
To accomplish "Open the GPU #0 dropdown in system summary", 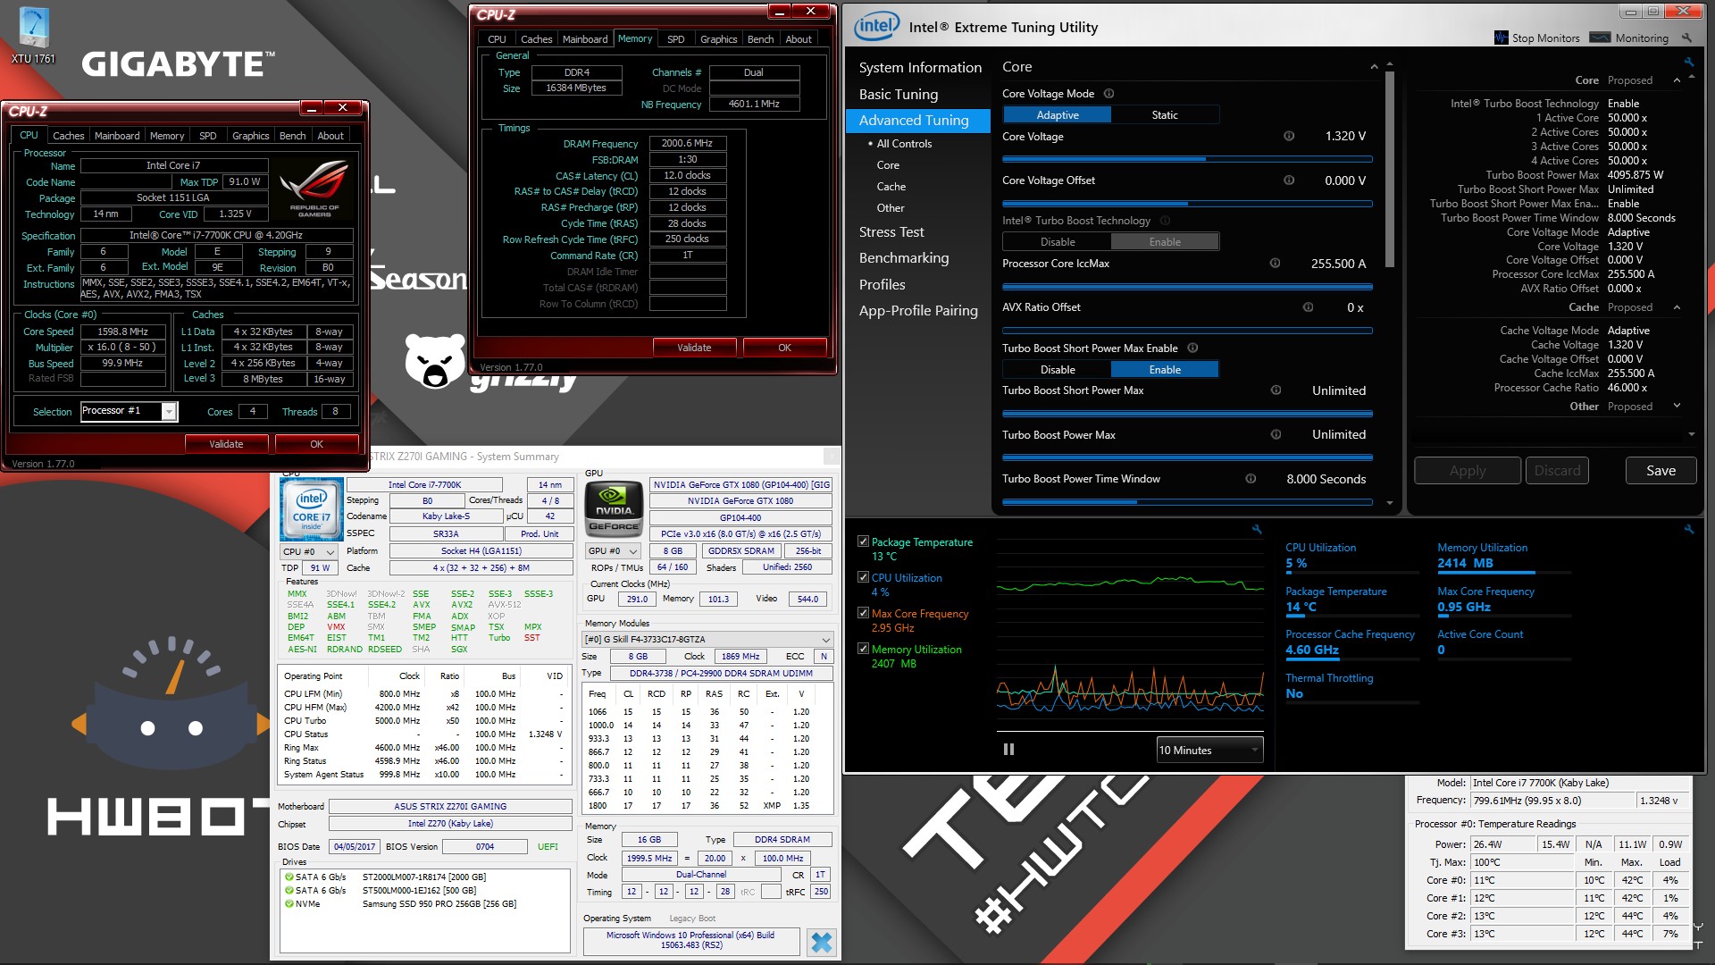I will (x=613, y=551).
